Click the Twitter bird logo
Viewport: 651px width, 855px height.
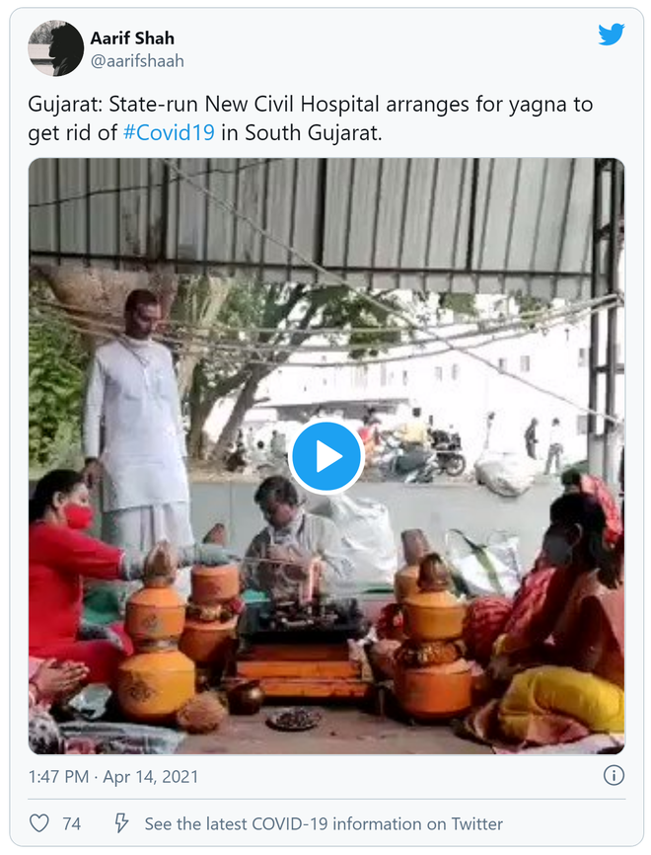(x=612, y=35)
